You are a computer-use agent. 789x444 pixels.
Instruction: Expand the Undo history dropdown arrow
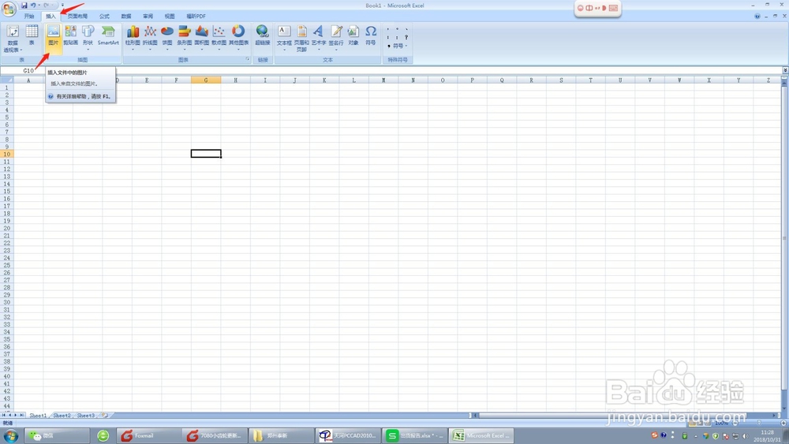coord(39,6)
